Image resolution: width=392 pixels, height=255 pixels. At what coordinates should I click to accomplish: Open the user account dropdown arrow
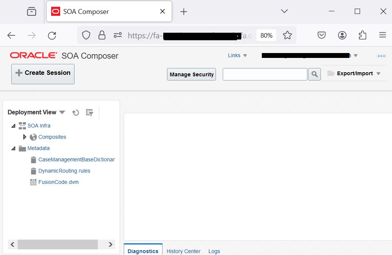pyautogui.click(x=356, y=56)
